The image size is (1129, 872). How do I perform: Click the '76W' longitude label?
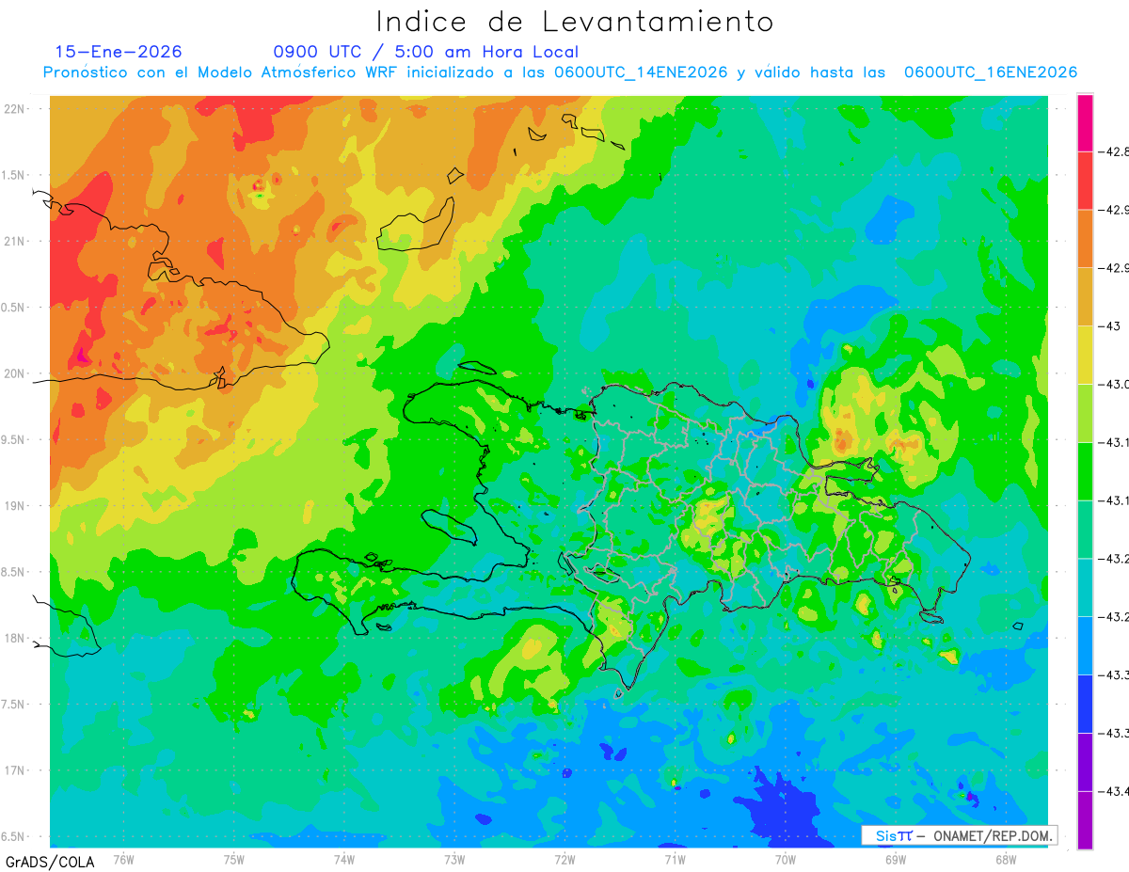(123, 858)
